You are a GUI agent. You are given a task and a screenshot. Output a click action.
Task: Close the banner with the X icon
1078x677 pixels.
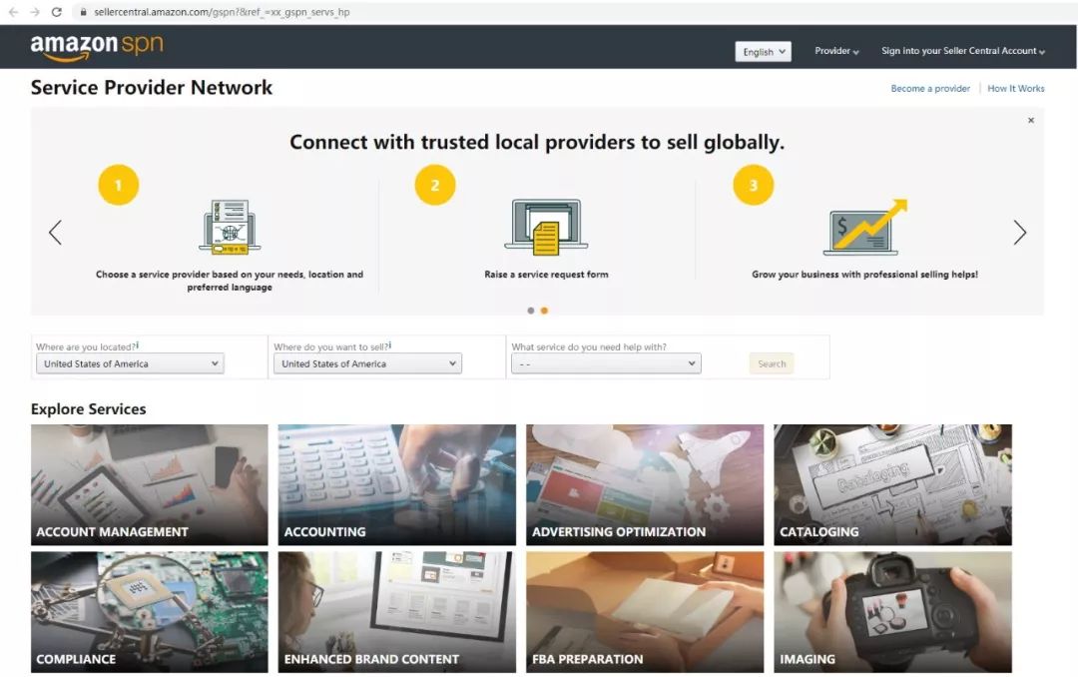tap(1030, 121)
